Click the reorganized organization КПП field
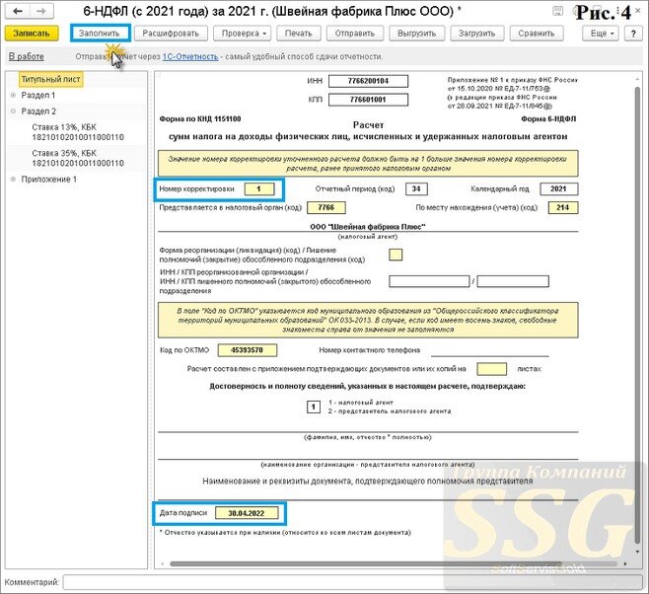This screenshot has height=594, width=649. pyautogui.click(x=513, y=281)
